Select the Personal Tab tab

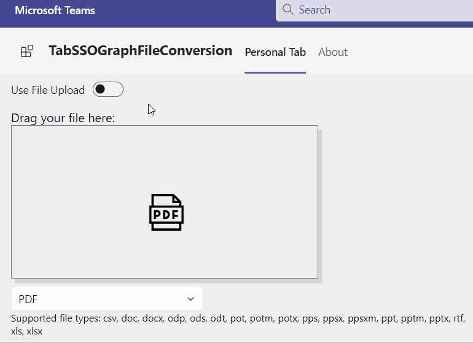pos(275,52)
